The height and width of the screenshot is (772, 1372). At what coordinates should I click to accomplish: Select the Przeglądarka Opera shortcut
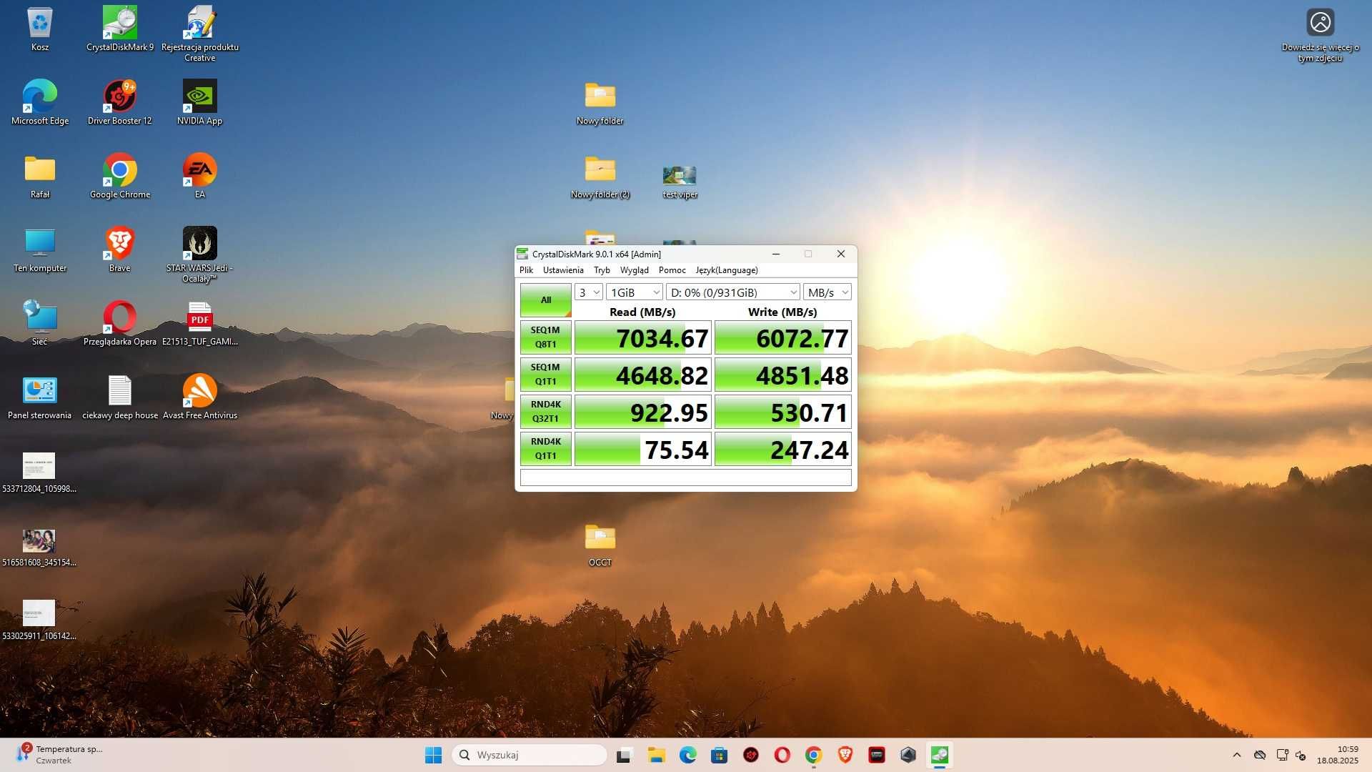click(x=120, y=324)
